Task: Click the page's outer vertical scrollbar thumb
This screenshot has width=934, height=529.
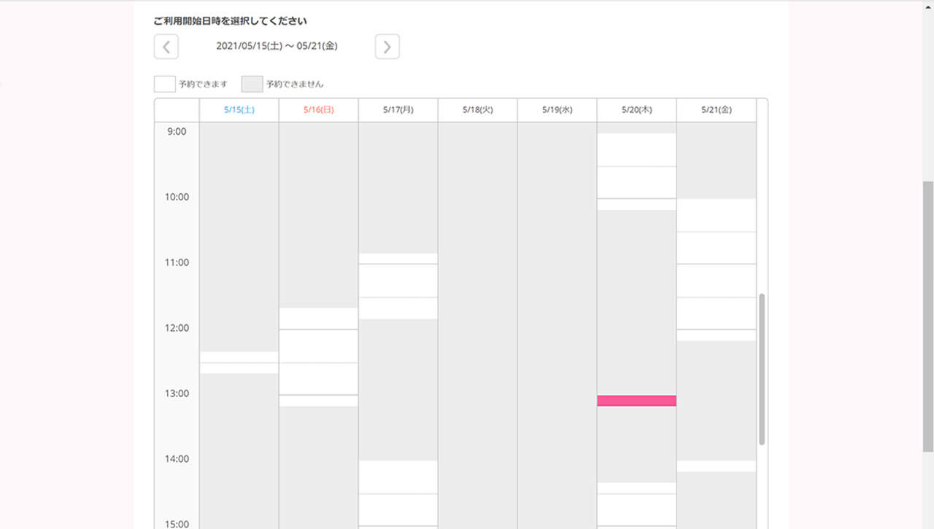Action: 927,315
